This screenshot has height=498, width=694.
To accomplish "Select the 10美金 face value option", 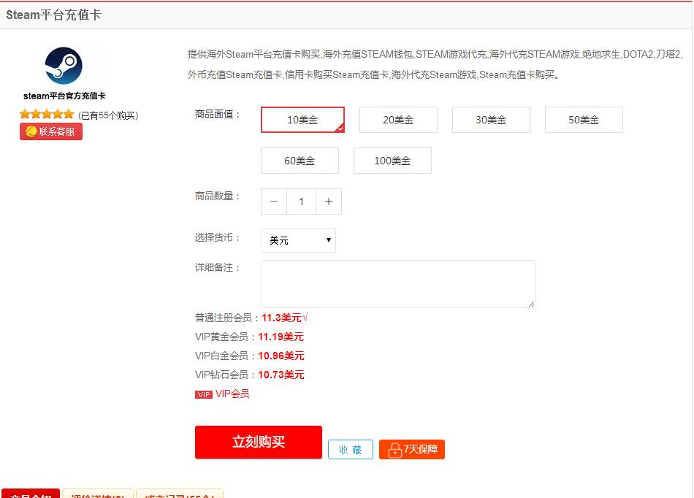I will tap(302, 120).
